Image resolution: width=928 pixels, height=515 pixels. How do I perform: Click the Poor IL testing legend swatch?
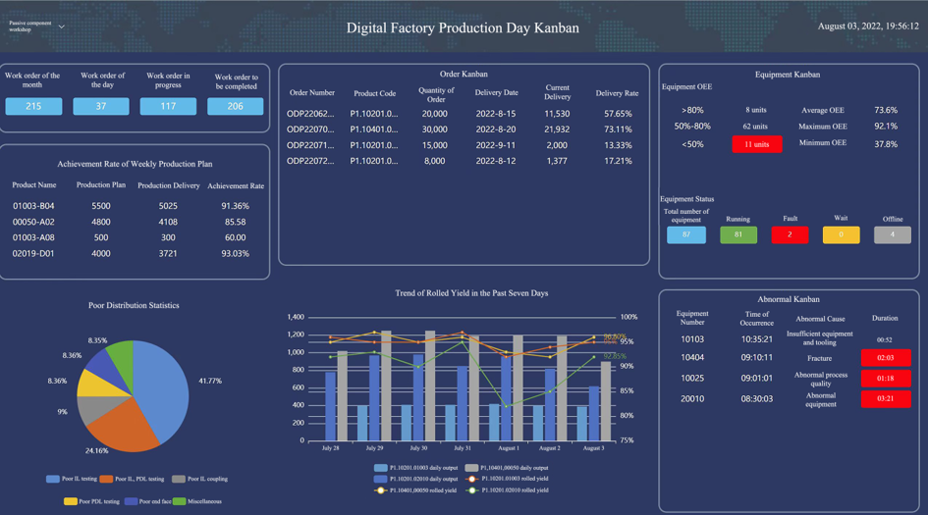pos(53,479)
